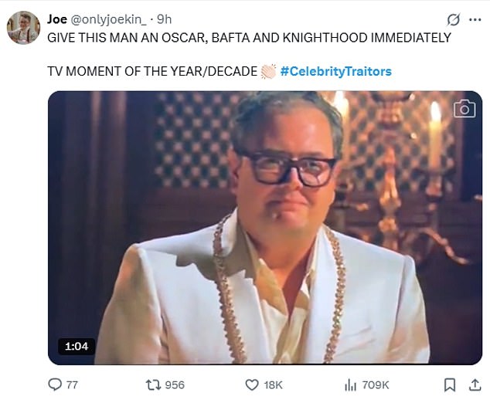Viewport: 490px width, 403px height.
Task: Toggle like using the heart icon
Action: point(251,384)
